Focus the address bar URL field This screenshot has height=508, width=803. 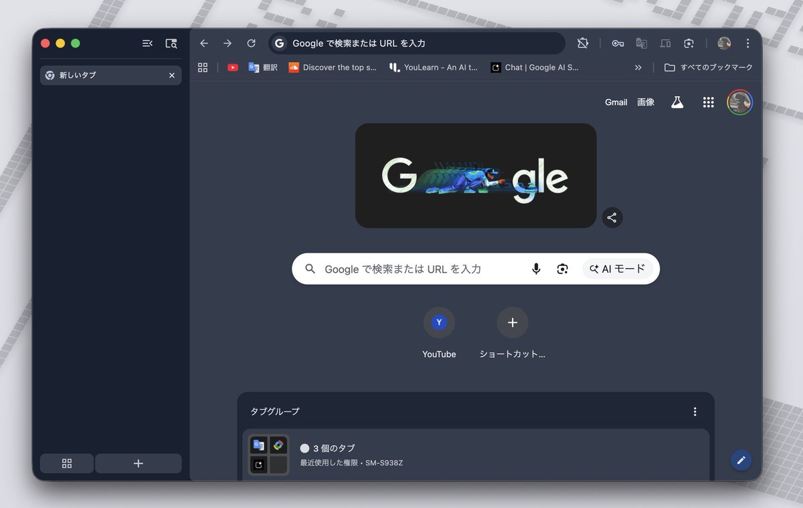point(417,43)
